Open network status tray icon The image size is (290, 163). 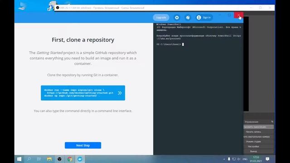pyautogui.click(x=234, y=159)
